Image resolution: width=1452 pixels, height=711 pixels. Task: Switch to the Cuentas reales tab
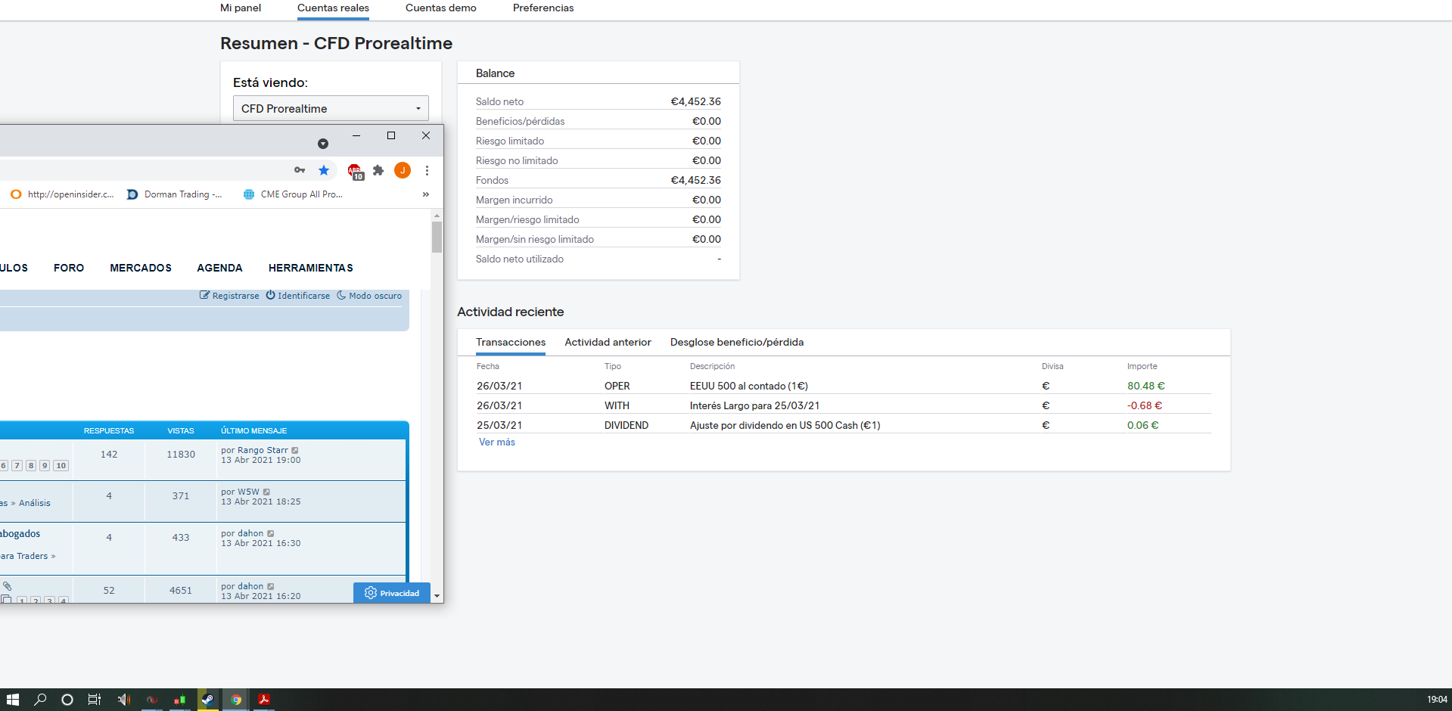333,8
